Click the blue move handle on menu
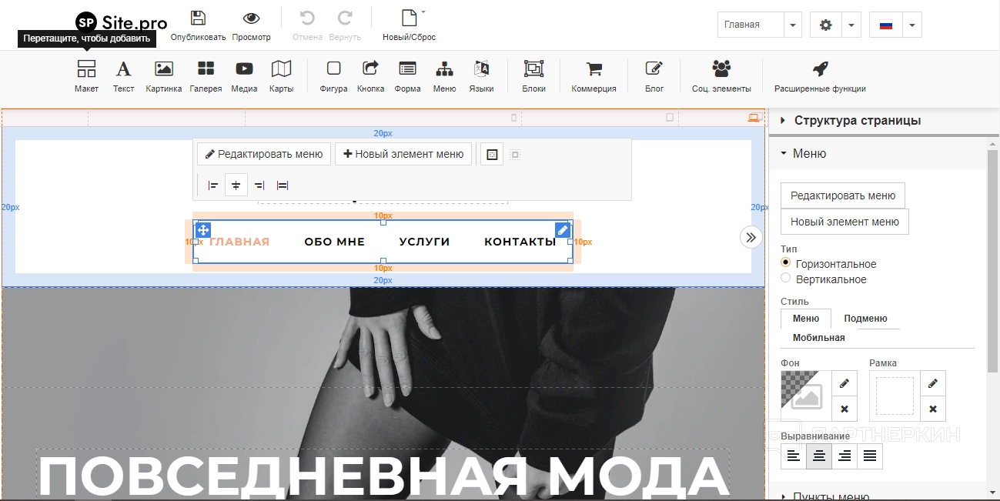Viewport: 1000px width, 501px height. click(x=203, y=230)
